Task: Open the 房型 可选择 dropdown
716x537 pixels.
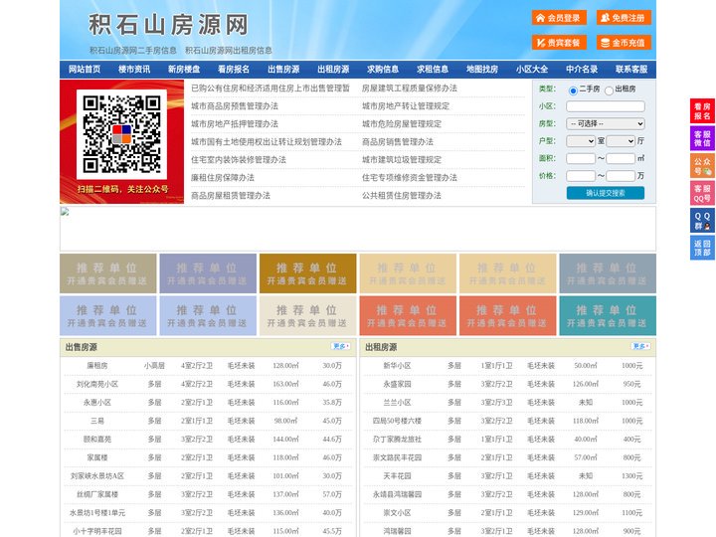Action: click(x=606, y=123)
